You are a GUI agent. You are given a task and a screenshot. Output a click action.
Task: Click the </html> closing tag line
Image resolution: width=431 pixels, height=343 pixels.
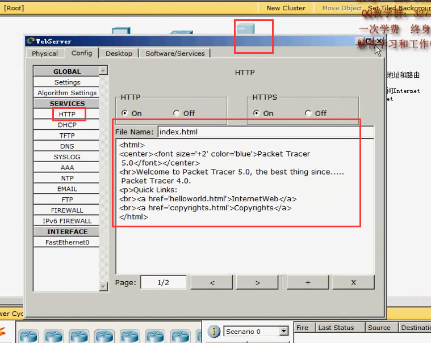pyautogui.click(x=133, y=217)
